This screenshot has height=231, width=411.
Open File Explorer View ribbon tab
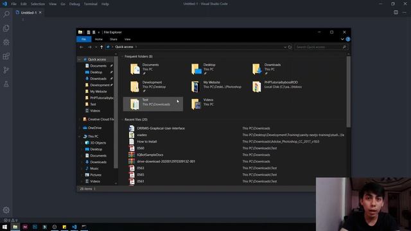coord(127,39)
